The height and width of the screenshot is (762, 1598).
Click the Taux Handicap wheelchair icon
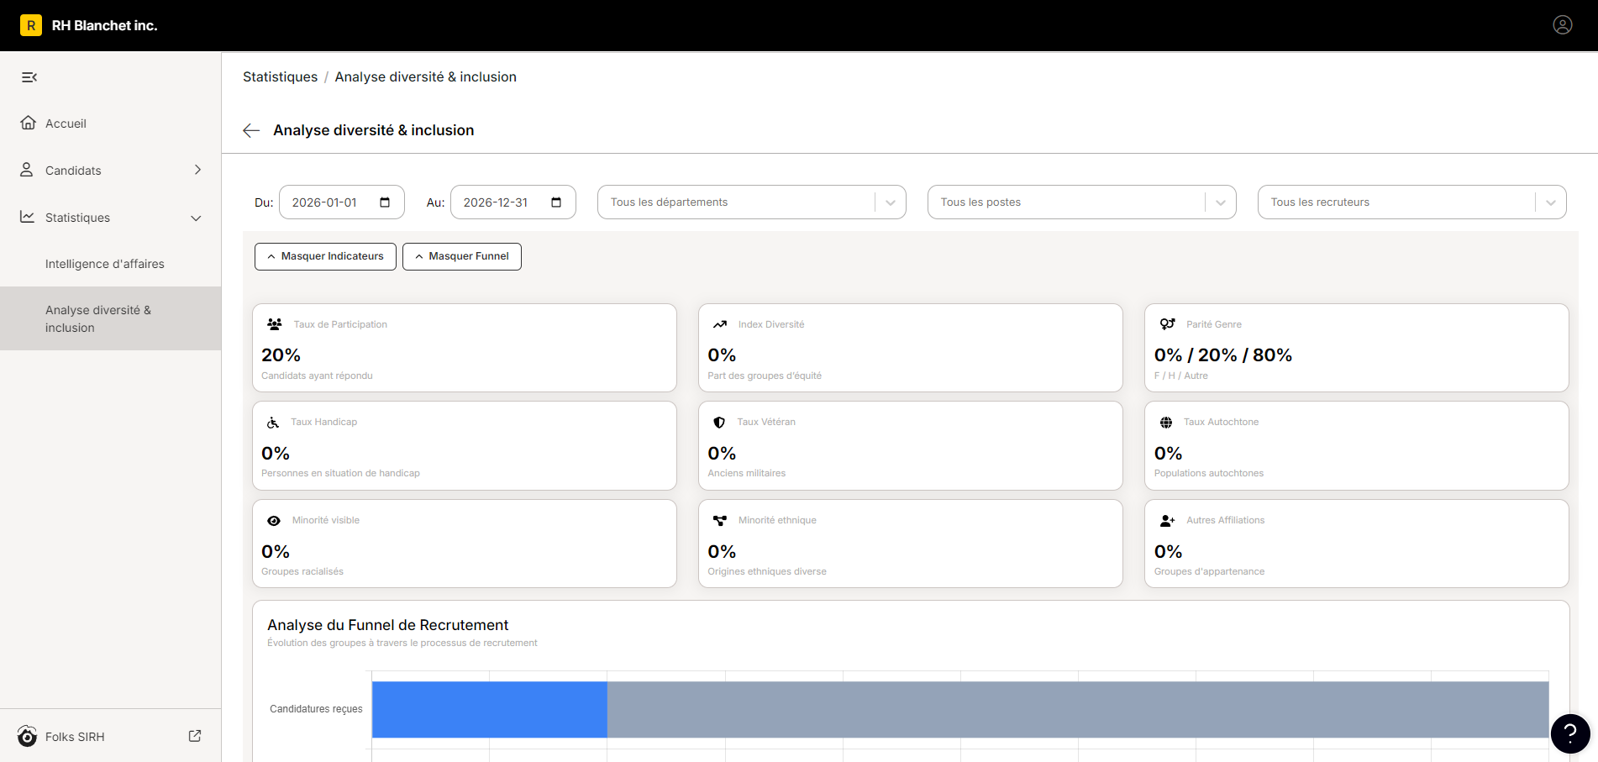pos(273,423)
